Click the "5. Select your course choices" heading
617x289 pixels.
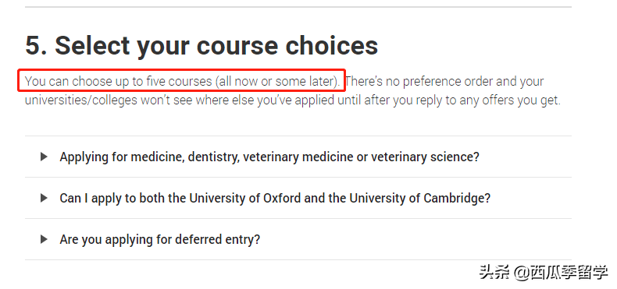[202, 45]
